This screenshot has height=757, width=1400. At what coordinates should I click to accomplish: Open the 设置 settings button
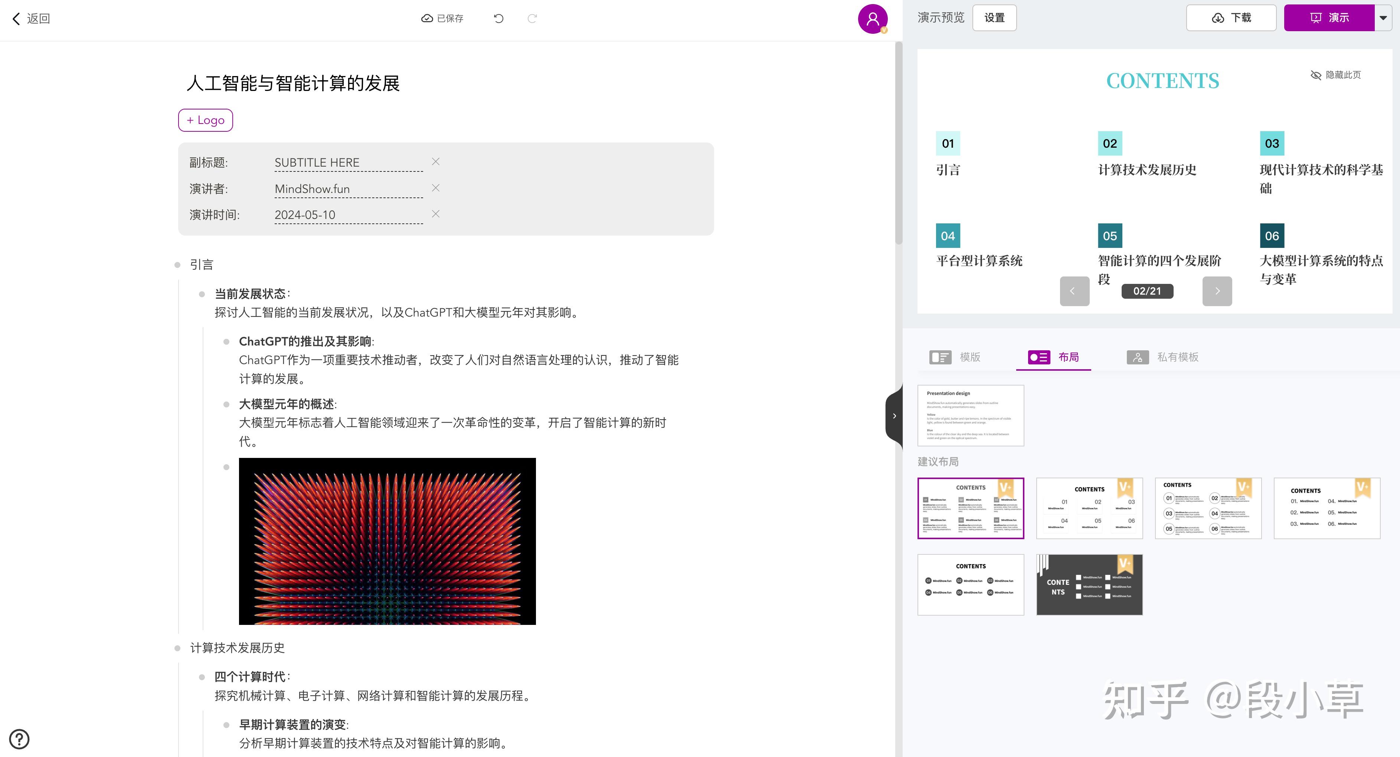pyautogui.click(x=994, y=18)
